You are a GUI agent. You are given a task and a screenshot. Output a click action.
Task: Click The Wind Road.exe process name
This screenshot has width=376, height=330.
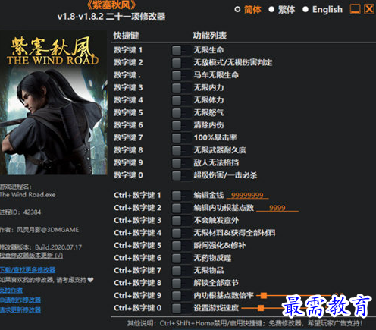tap(27, 195)
